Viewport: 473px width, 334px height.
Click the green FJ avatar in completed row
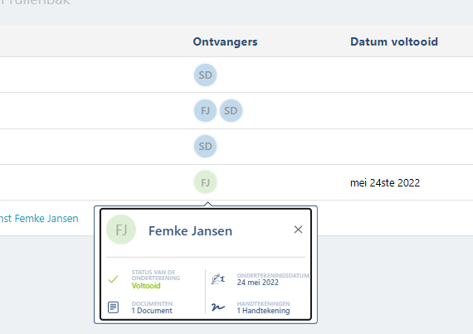[x=205, y=182]
